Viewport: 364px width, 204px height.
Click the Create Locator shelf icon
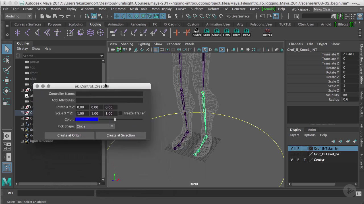(17, 33)
